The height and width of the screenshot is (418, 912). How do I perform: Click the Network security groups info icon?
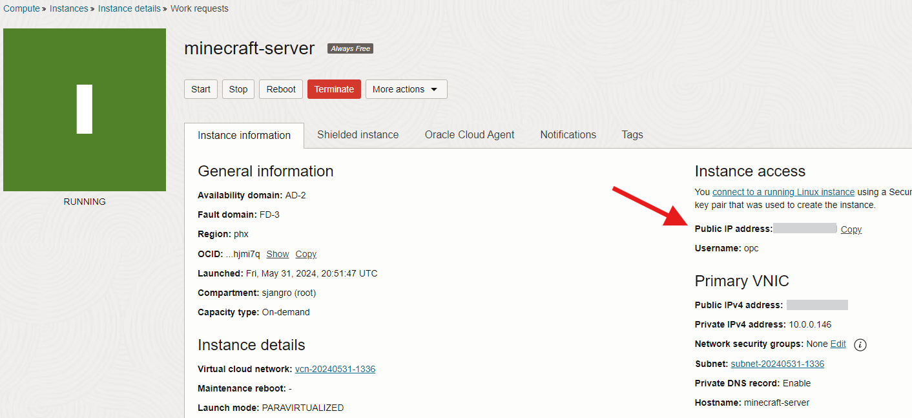(860, 345)
